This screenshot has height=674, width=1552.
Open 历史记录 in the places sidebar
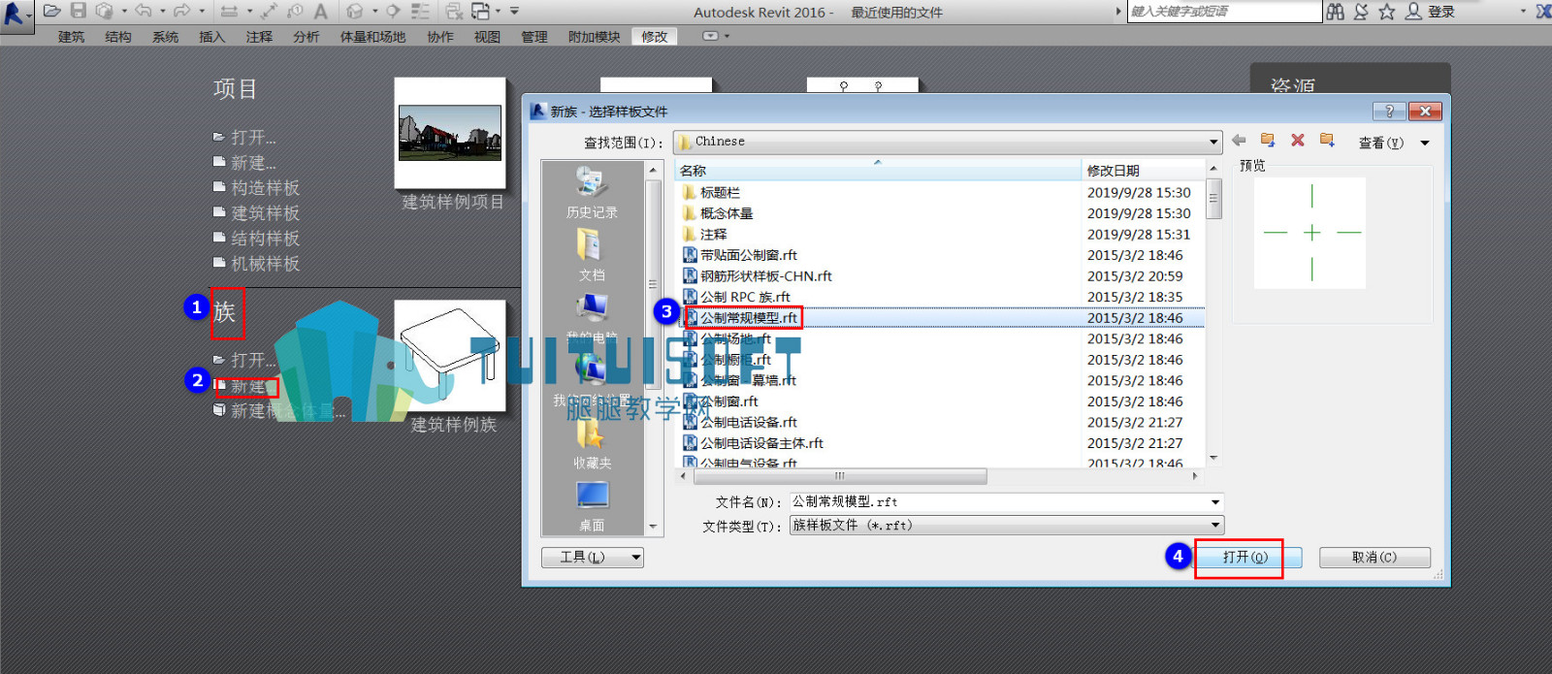(592, 193)
